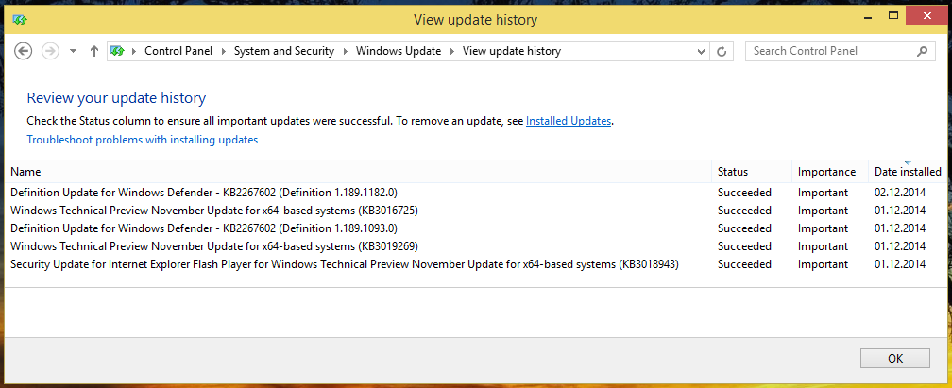This screenshot has height=388, width=952.
Task: Click date 01.12.2014 of KB3019269 row
Action: (x=900, y=246)
